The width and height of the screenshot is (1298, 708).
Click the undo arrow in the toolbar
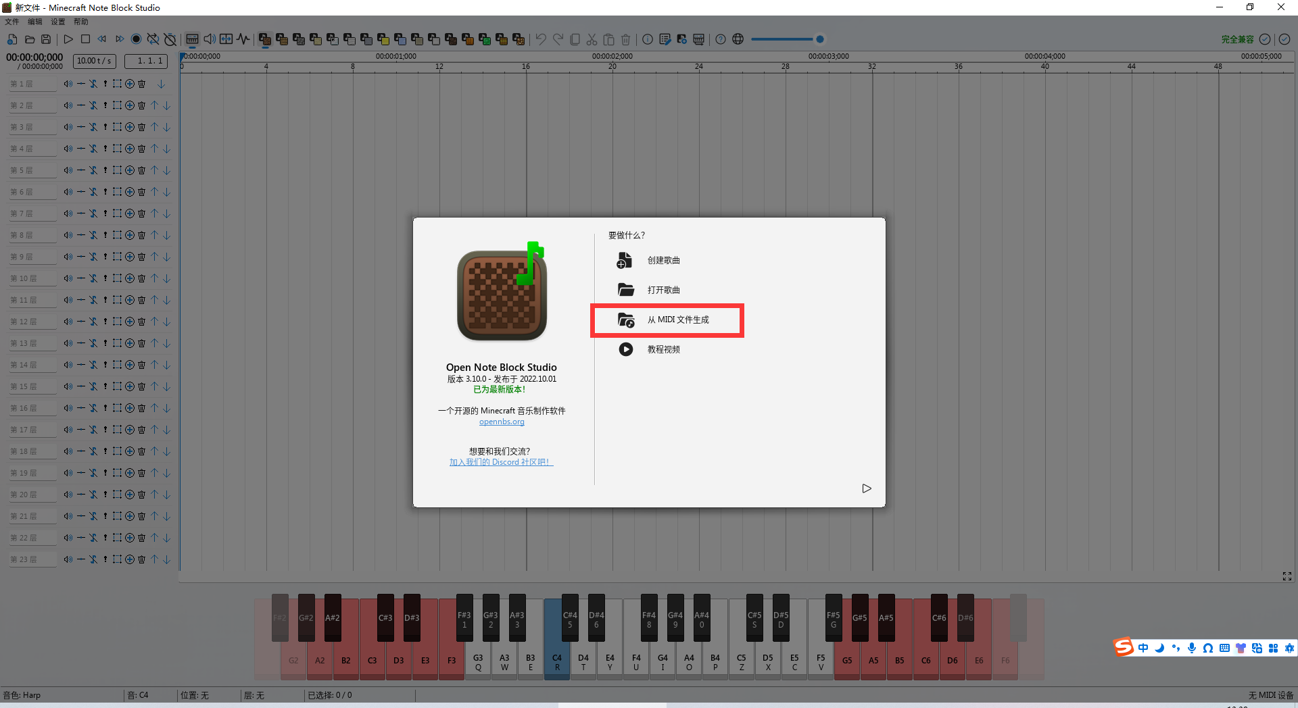coord(541,39)
